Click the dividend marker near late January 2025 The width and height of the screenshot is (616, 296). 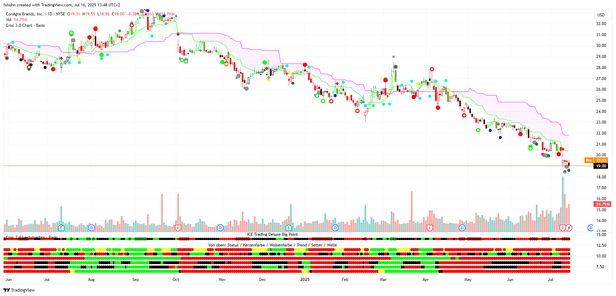coord(335,228)
